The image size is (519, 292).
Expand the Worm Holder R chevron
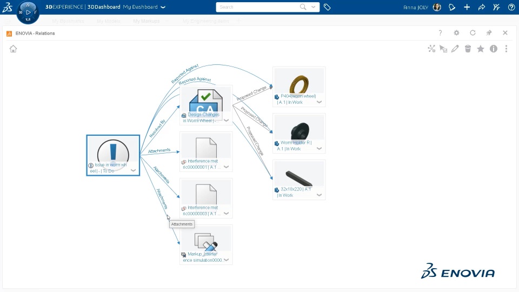tap(319, 148)
